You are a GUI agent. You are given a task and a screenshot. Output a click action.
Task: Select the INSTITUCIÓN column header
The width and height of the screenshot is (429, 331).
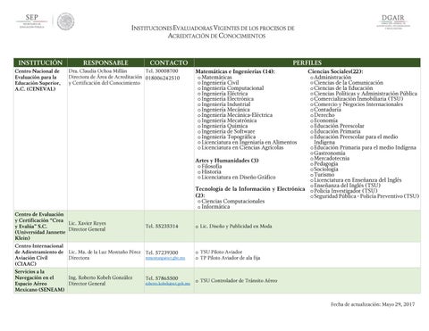pyautogui.click(x=40, y=62)
